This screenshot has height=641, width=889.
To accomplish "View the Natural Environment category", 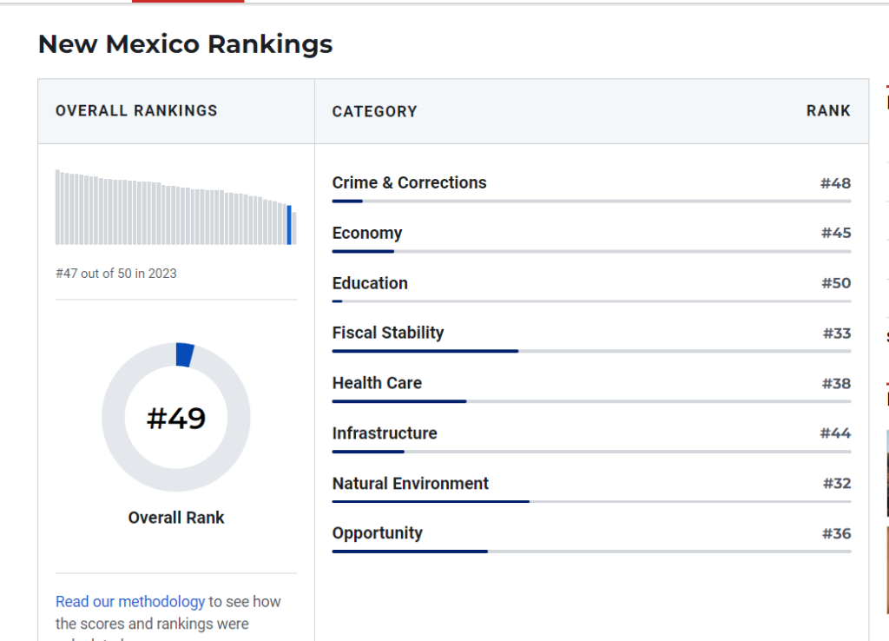I will [x=410, y=483].
